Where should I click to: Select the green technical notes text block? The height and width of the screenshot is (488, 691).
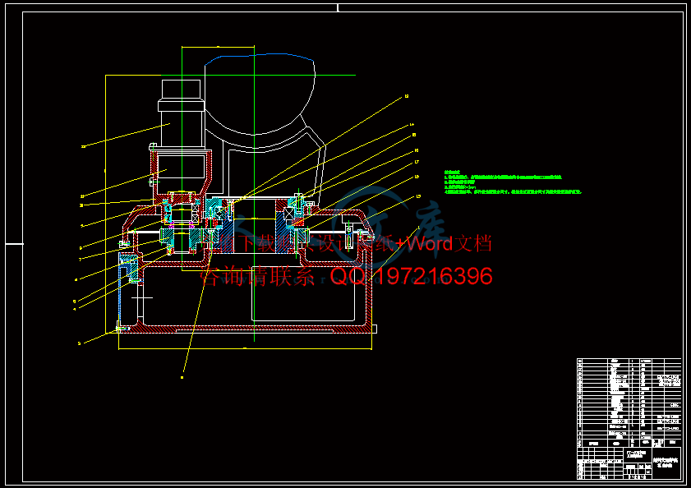coord(513,182)
